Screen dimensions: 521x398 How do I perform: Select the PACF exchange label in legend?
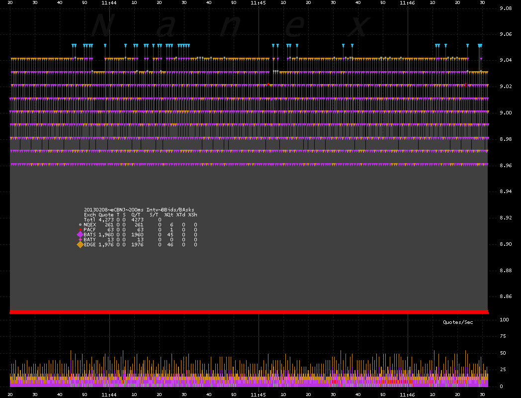point(89,230)
